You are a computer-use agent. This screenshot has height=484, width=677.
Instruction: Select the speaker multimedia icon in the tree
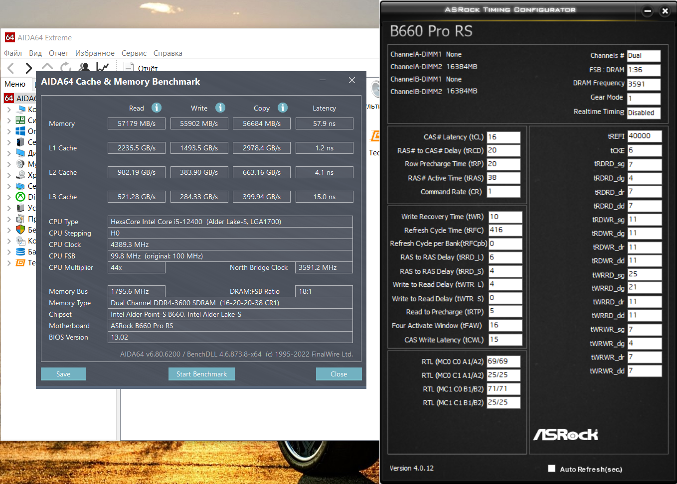[x=20, y=164]
